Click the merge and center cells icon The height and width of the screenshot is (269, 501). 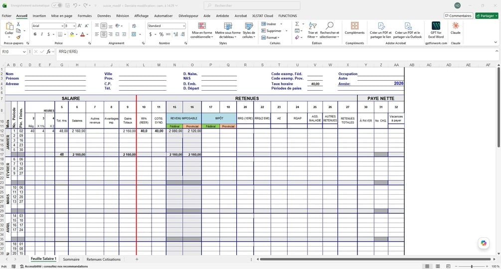134,34
